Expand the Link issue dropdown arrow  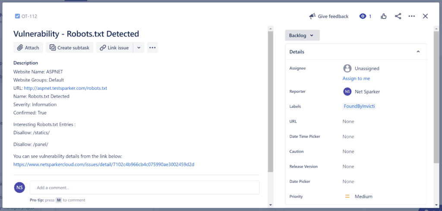point(139,47)
